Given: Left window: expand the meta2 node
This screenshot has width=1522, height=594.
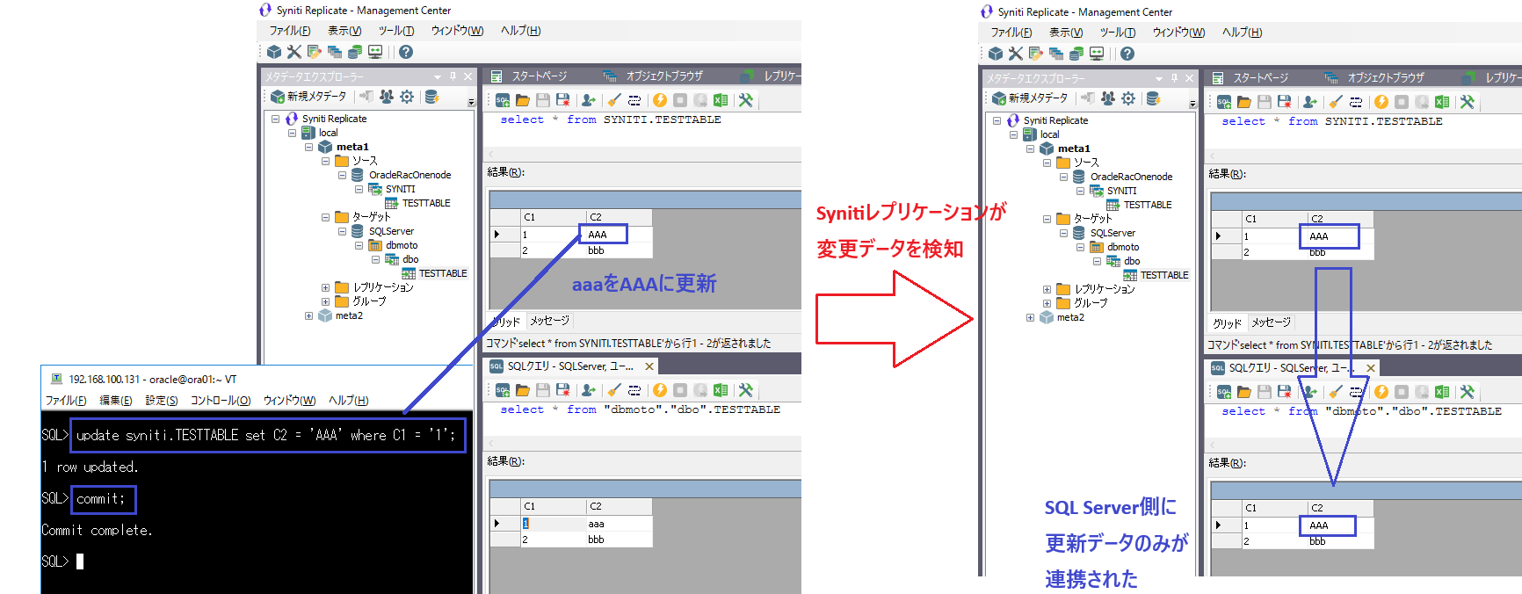Looking at the screenshot, I should [x=308, y=315].
